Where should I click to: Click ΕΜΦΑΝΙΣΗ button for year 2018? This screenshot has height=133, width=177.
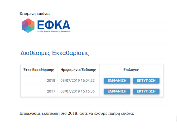click(x=117, y=81)
